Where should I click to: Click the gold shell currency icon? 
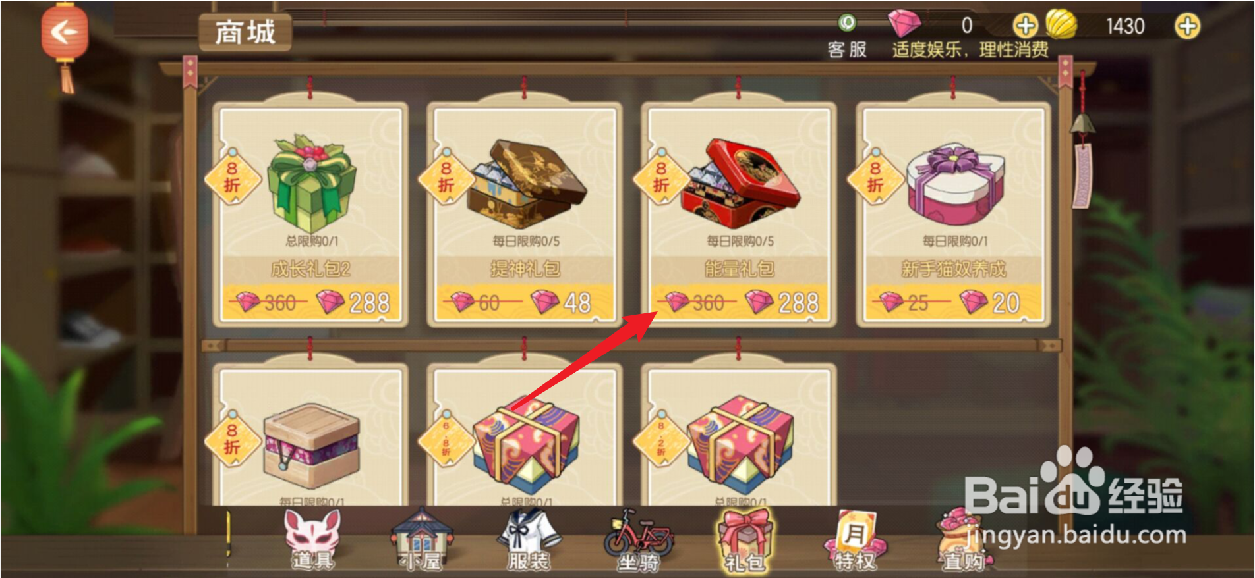pos(1061,25)
